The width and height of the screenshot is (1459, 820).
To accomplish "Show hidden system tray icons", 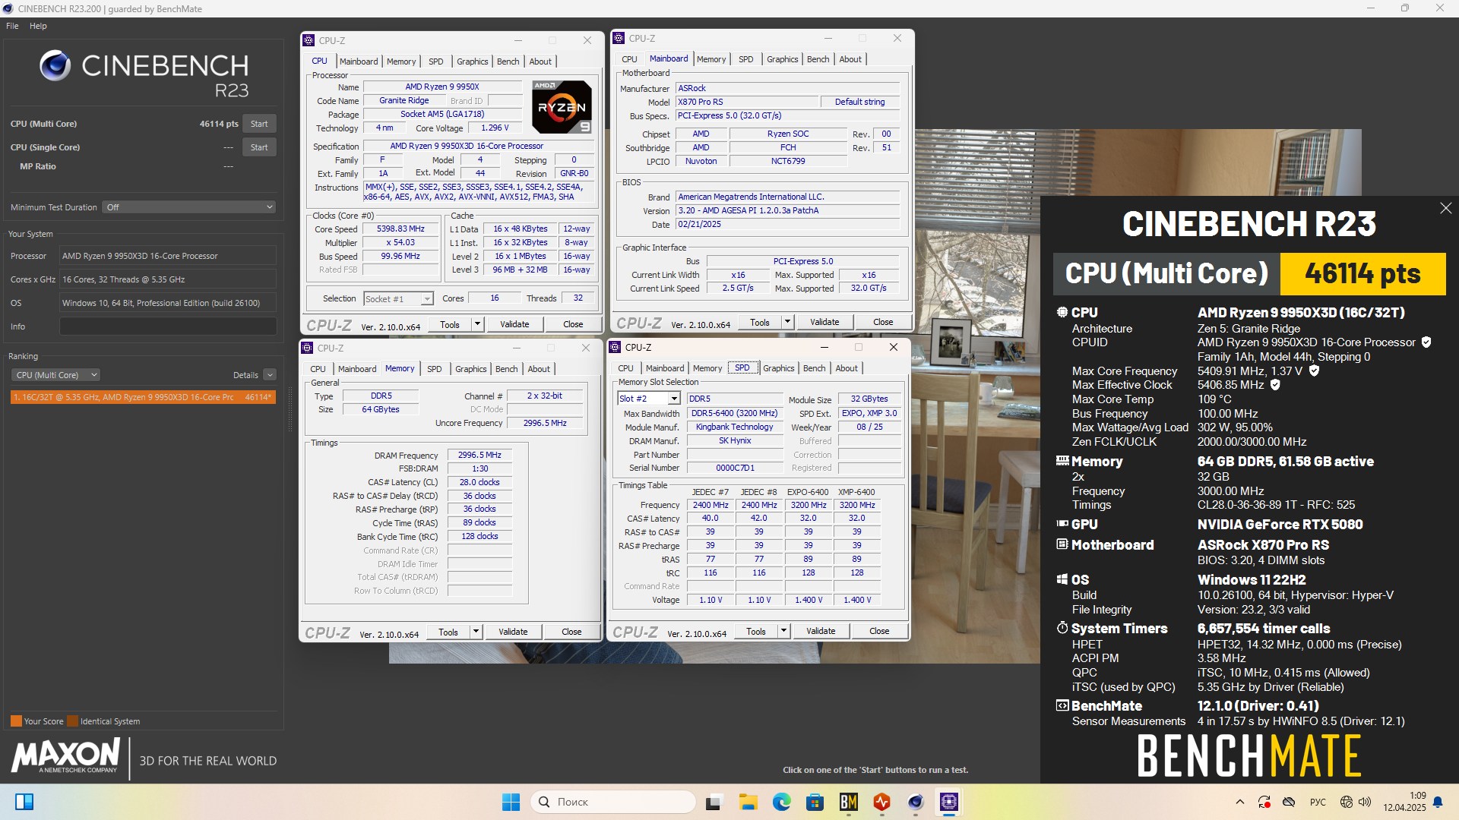I will [x=1240, y=802].
